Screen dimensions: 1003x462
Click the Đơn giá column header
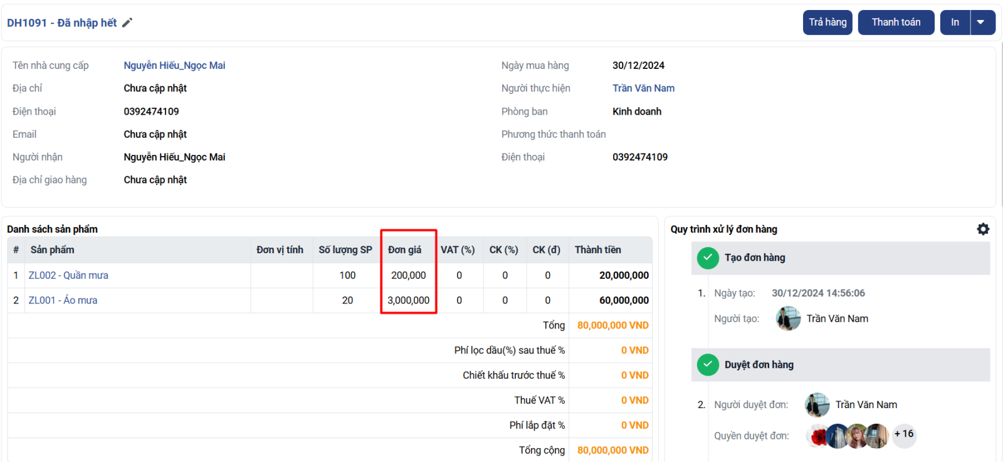tap(404, 250)
